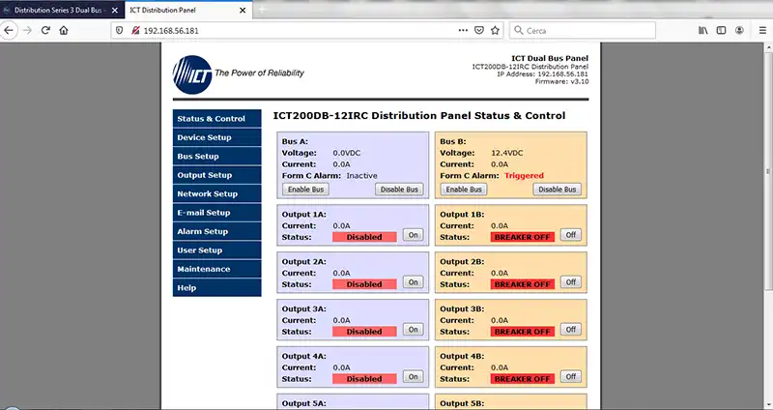Click Enable Bus for Bus A

point(305,189)
